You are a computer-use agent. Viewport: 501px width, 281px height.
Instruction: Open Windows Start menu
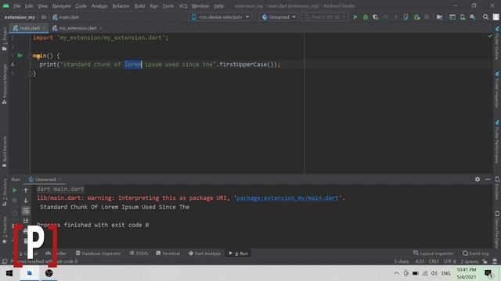9,273
